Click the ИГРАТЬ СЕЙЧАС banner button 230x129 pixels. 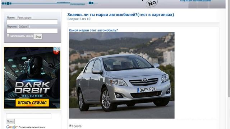pyautogui.click(x=32, y=103)
